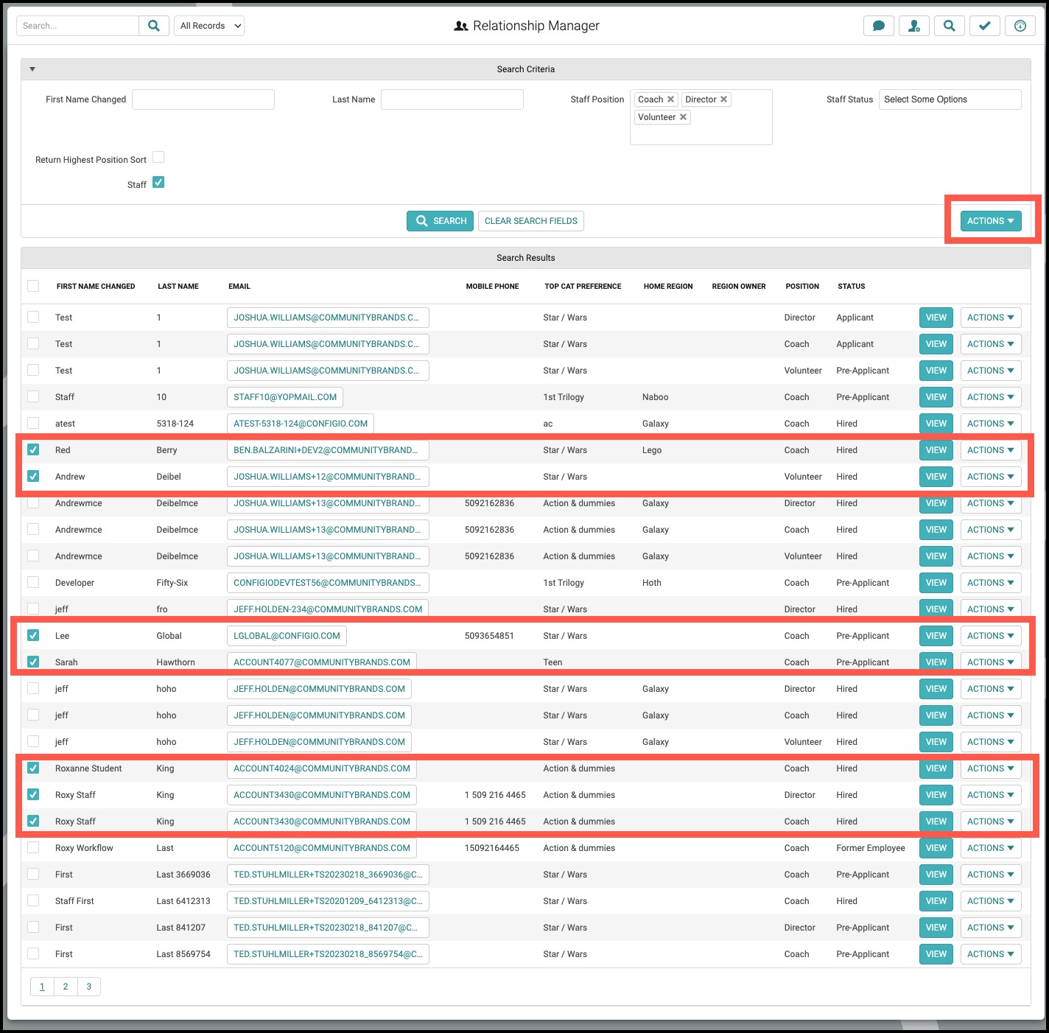This screenshot has width=1049, height=1033.
Task: Collapse the Search Criteria panel
Action: [32, 69]
